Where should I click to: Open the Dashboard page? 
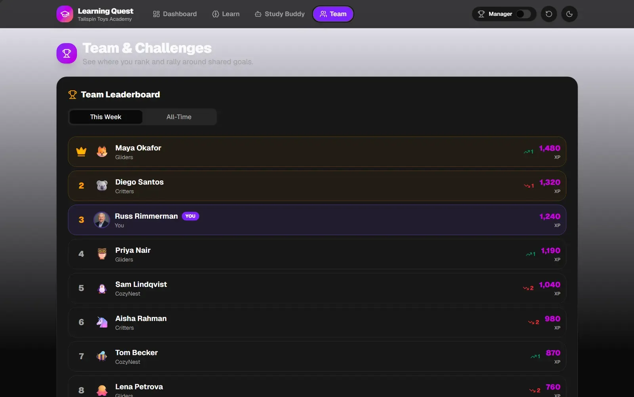point(175,14)
